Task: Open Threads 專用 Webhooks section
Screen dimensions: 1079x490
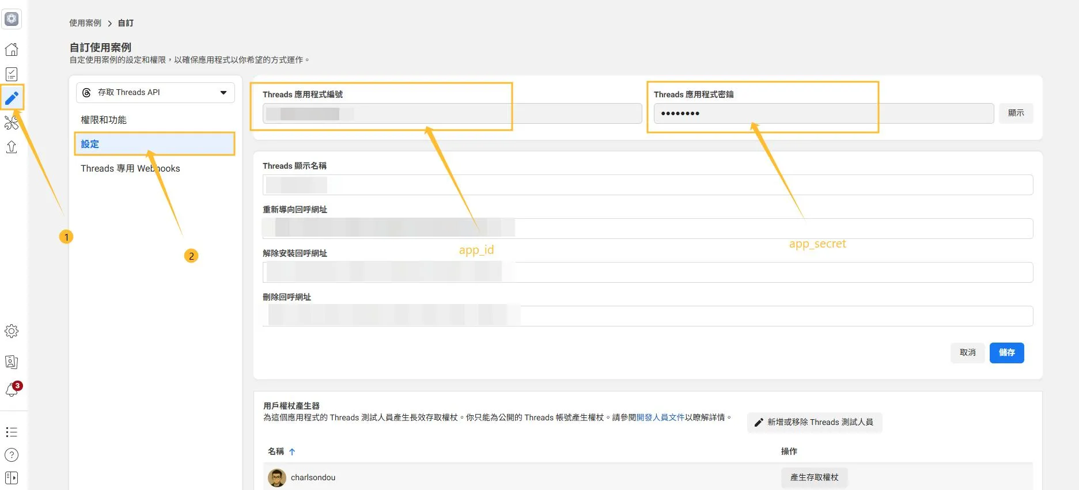Action: tap(130, 168)
